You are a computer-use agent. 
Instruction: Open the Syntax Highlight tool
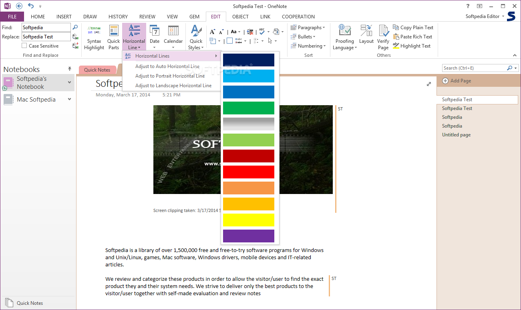[94, 38]
